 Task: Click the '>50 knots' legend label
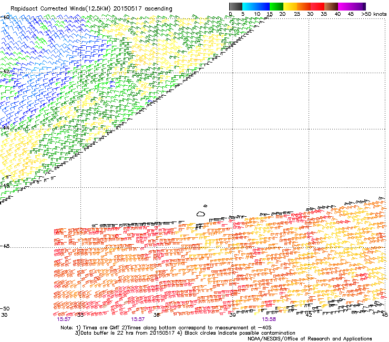point(374,14)
